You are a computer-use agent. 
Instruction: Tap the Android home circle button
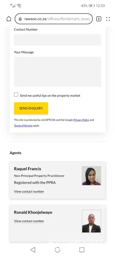pyautogui.click(x=57, y=250)
